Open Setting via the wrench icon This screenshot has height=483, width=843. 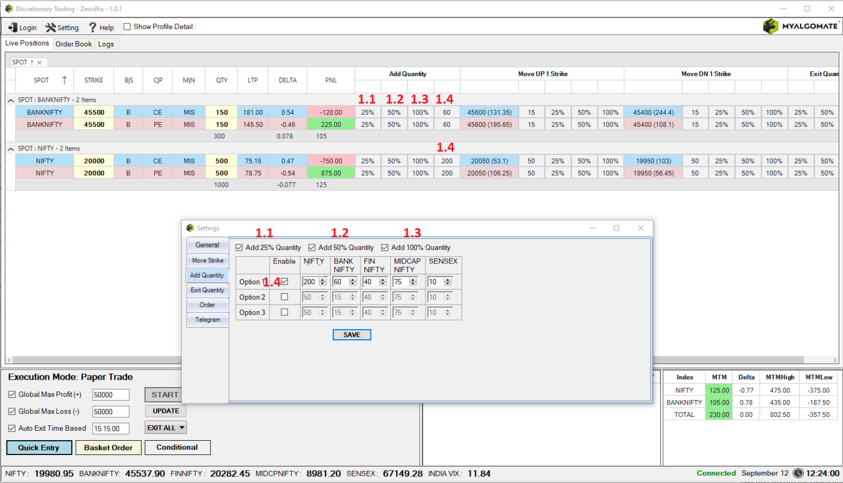tap(49, 27)
